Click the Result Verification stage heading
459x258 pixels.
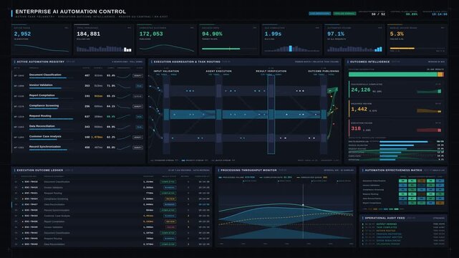click(x=271, y=71)
